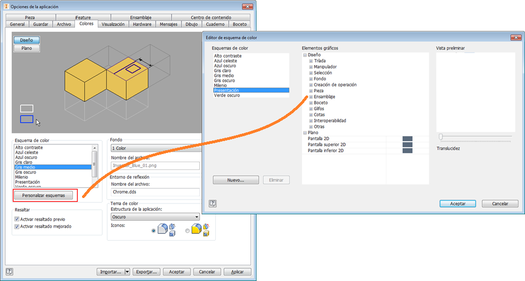Switch to the General tab
The image size is (525, 281).
click(17, 24)
